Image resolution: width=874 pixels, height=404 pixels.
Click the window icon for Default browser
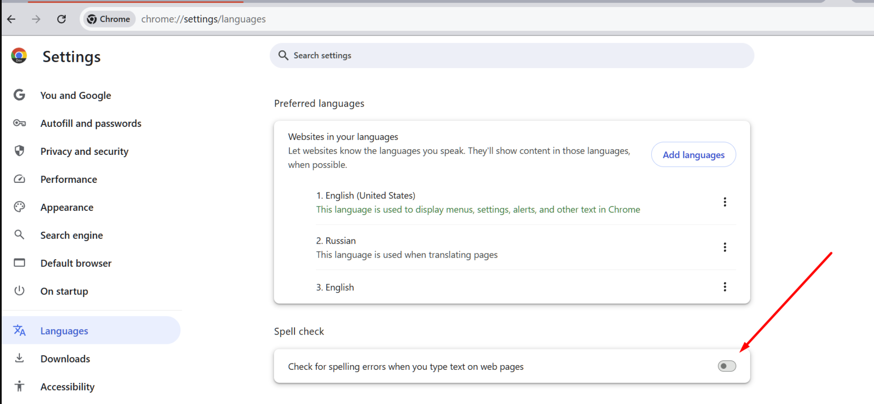coord(19,263)
